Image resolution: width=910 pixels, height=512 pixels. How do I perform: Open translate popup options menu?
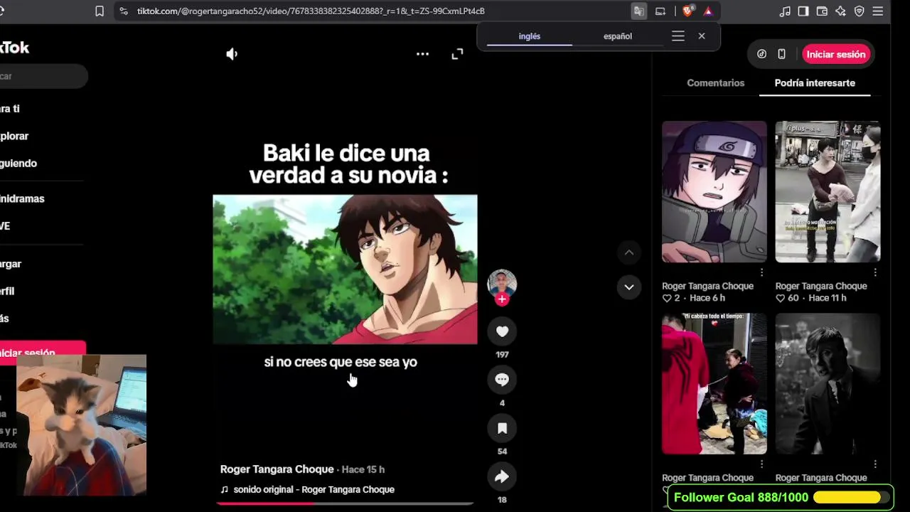(x=678, y=36)
